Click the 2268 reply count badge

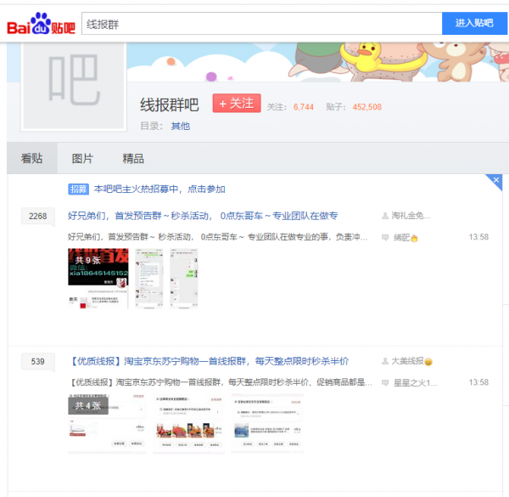(x=37, y=217)
